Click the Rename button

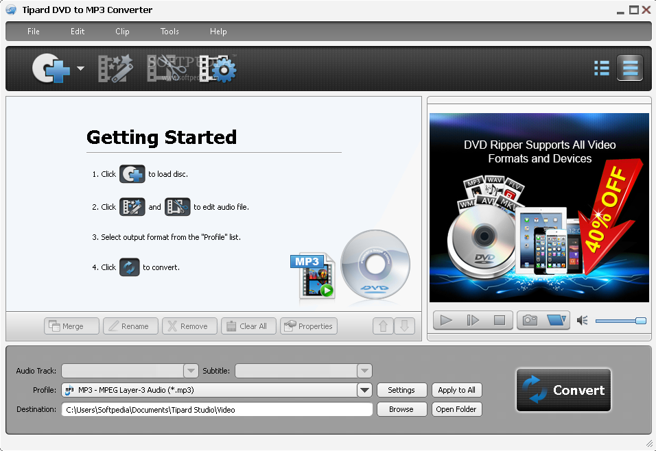point(130,326)
